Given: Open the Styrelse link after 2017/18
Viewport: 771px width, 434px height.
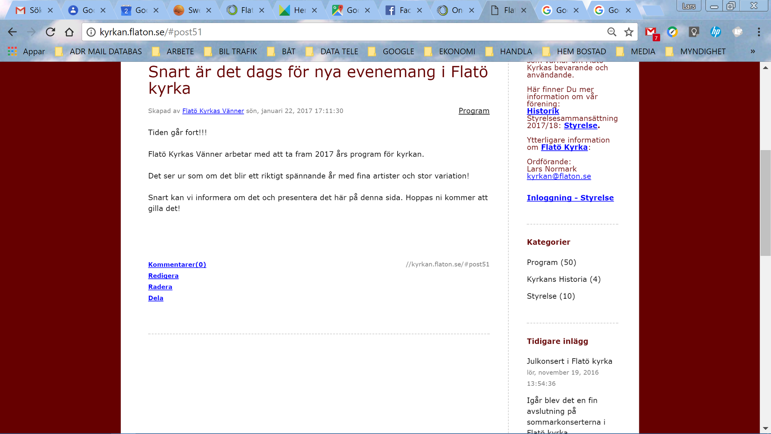Looking at the screenshot, I should tap(581, 125).
